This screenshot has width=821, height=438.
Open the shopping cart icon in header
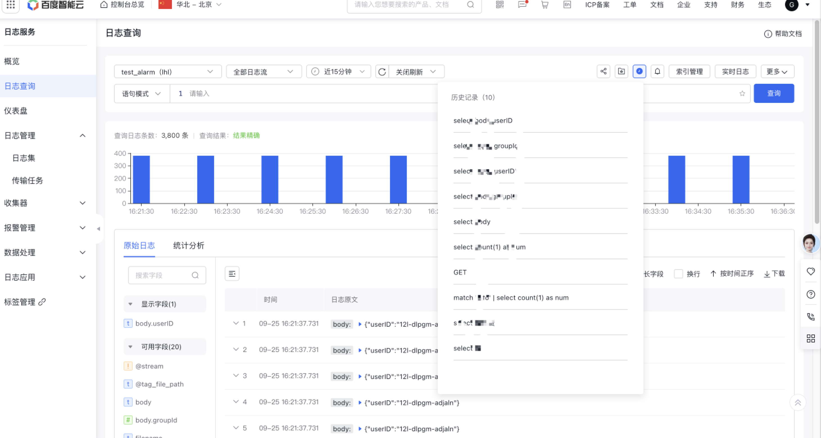(545, 4)
